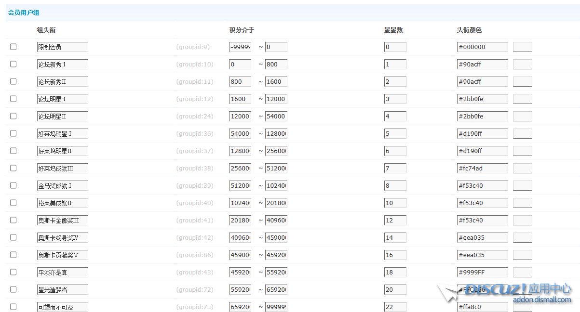Edit the 星光造梦者 group title input
This screenshot has height=312, width=580.
63,289
